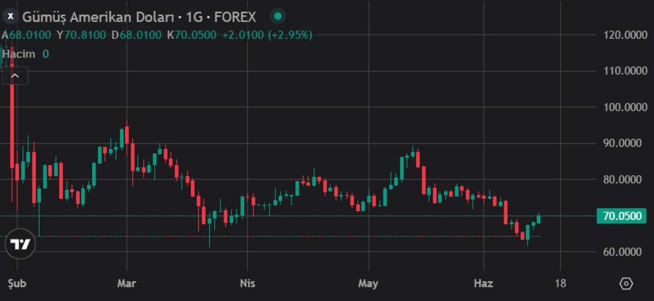Click the Y70.8100 high value

tap(81, 35)
